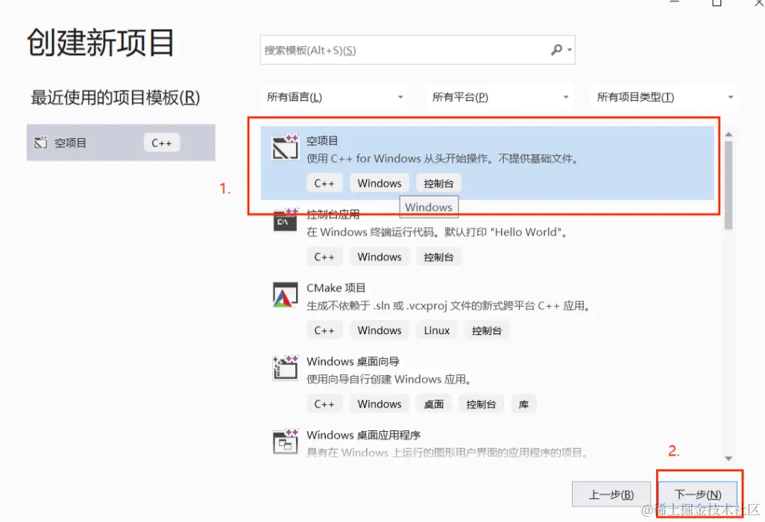Viewport: 765px width, 522px height.
Task: Focus the 搜索模板 search input field
Action: point(417,50)
